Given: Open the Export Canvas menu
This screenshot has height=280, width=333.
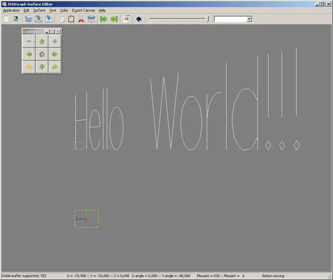Looking at the screenshot, I should coord(84,10).
